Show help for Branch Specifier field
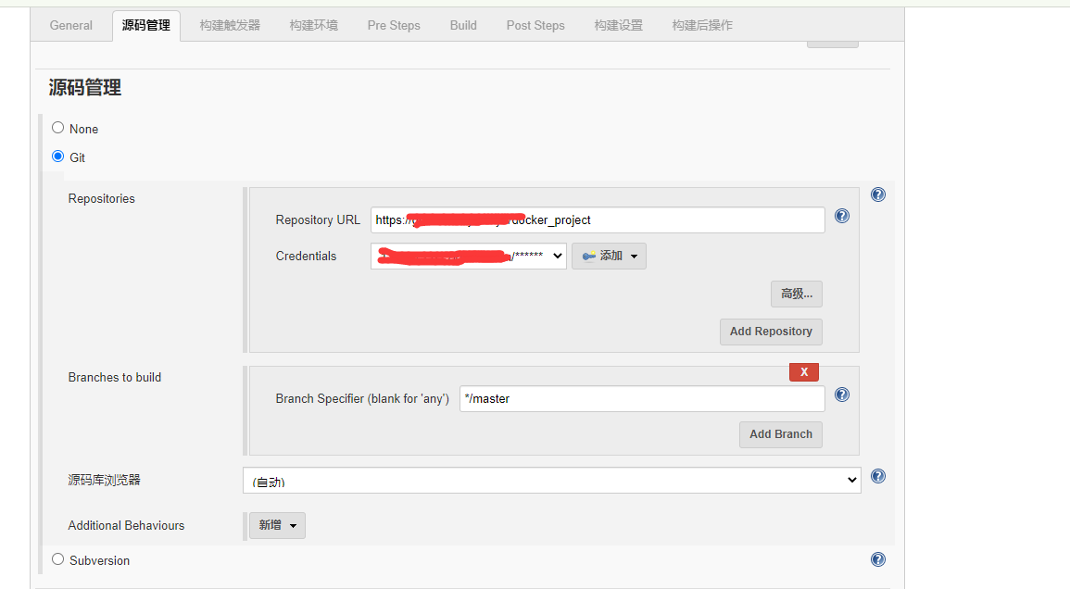 coord(842,395)
